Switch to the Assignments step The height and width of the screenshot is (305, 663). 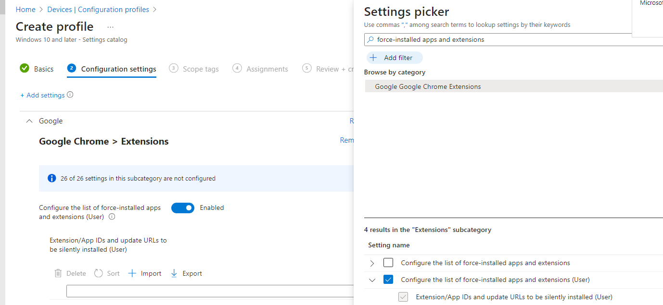pyautogui.click(x=260, y=69)
